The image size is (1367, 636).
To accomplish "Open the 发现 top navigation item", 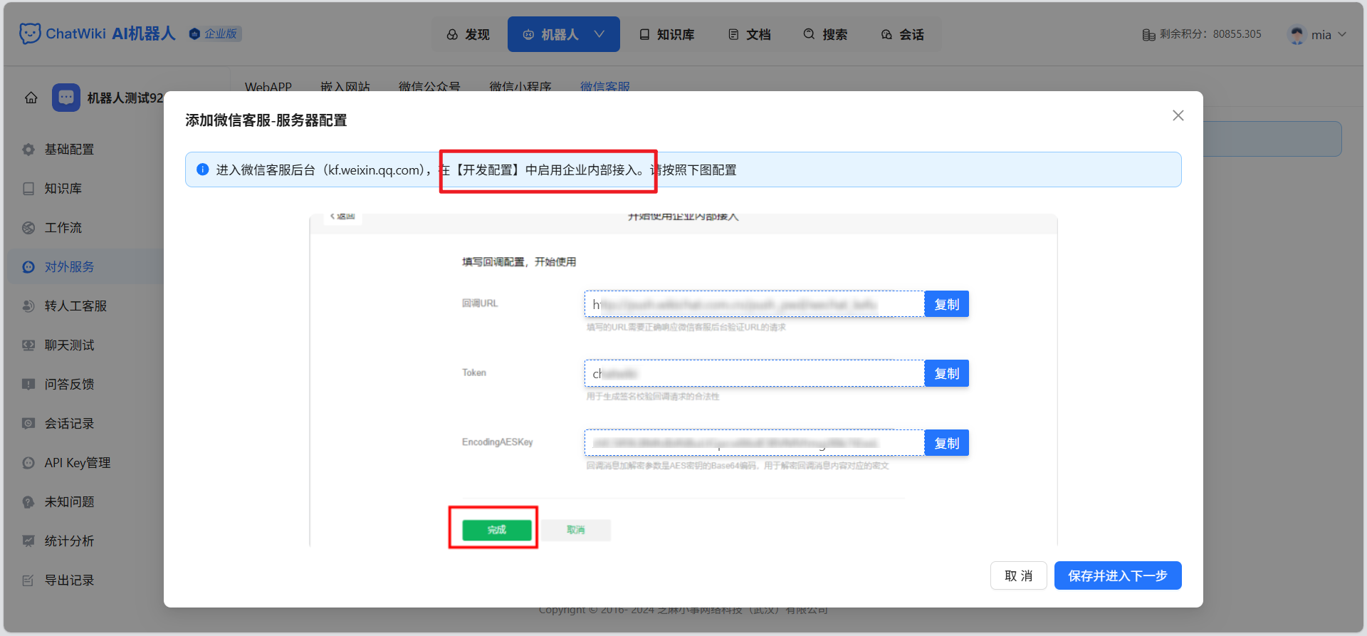I will click(x=468, y=34).
